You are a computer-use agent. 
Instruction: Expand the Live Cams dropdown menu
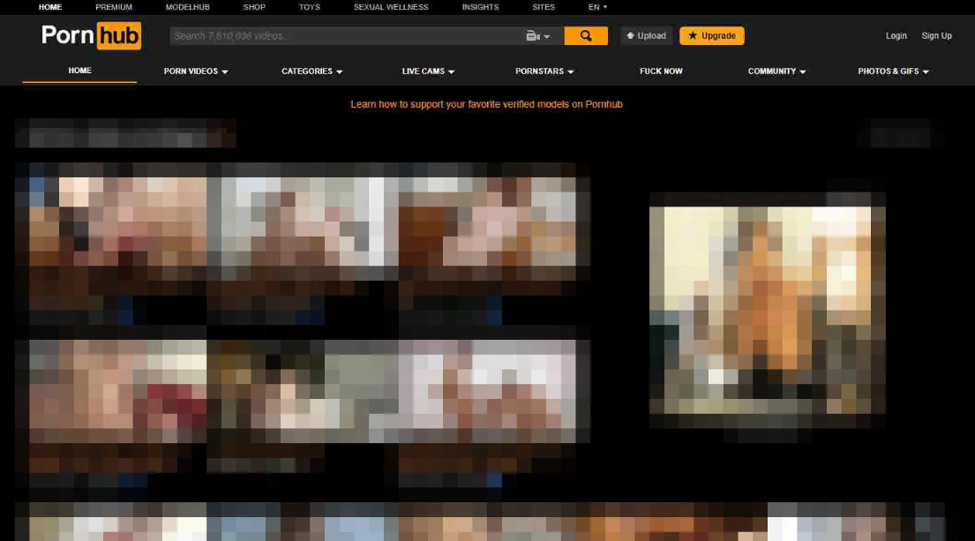pos(428,71)
